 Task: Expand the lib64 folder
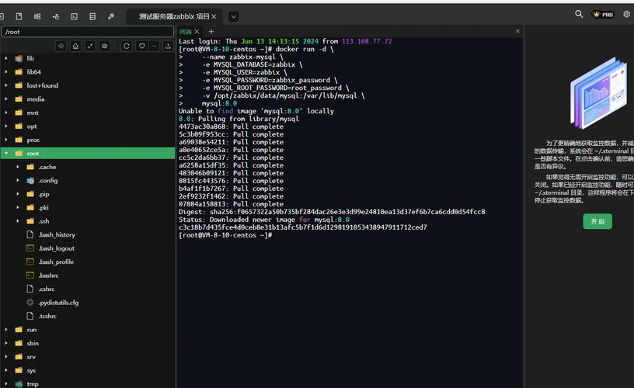[6, 72]
